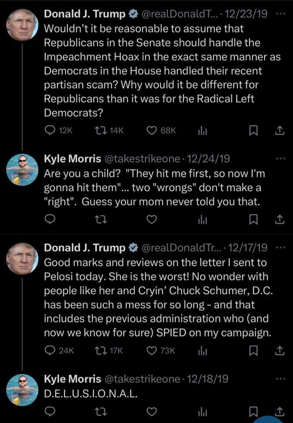Reply to the Pelosi letter tweet with 24K replies

coord(50,351)
